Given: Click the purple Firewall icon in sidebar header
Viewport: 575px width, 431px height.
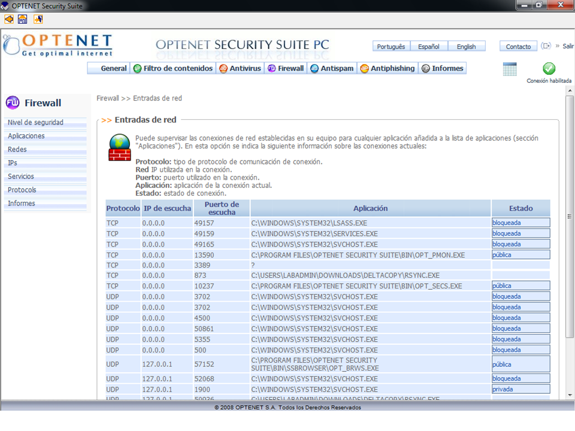Looking at the screenshot, I should [x=13, y=103].
